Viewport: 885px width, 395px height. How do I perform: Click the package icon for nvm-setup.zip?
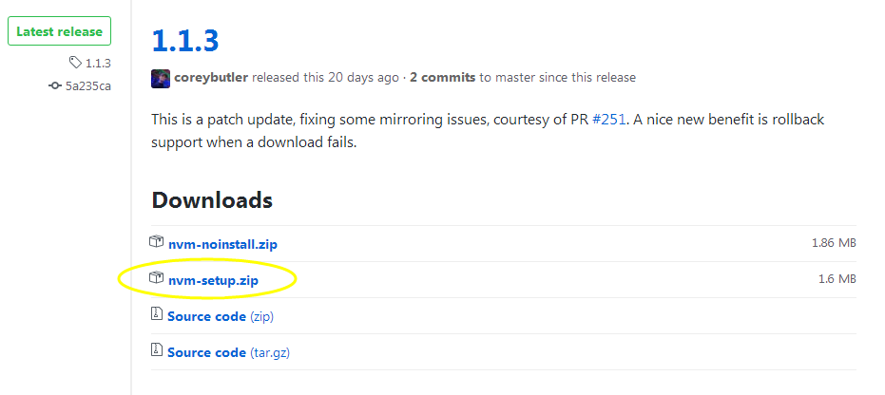[156, 278]
